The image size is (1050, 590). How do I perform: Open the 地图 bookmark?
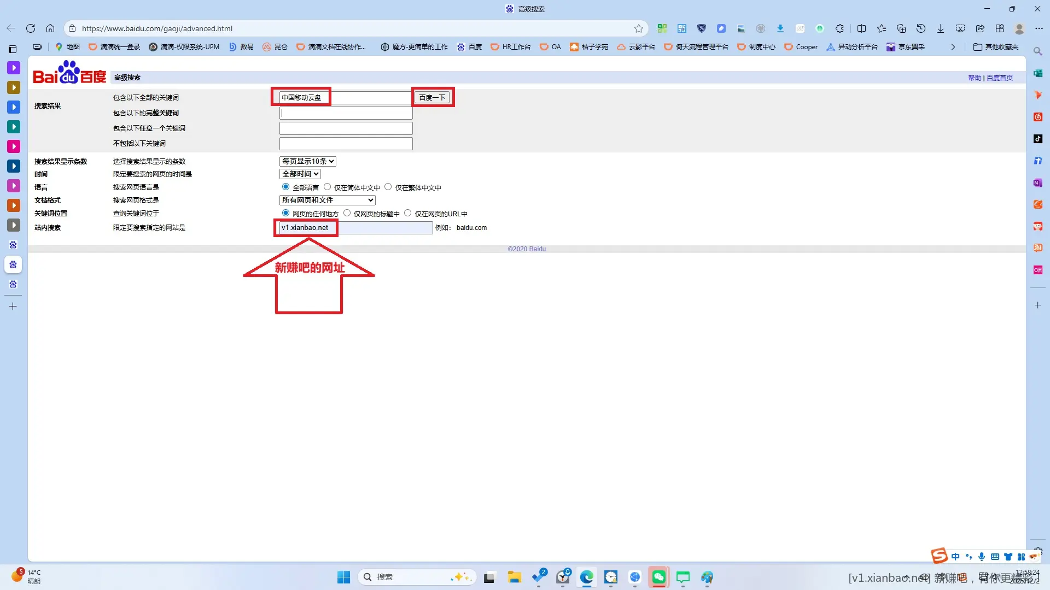pyautogui.click(x=67, y=47)
